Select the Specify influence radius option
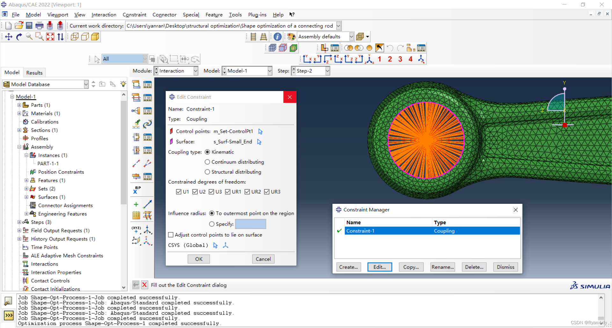This screenshot has height=328, width=612. (212, 224)
